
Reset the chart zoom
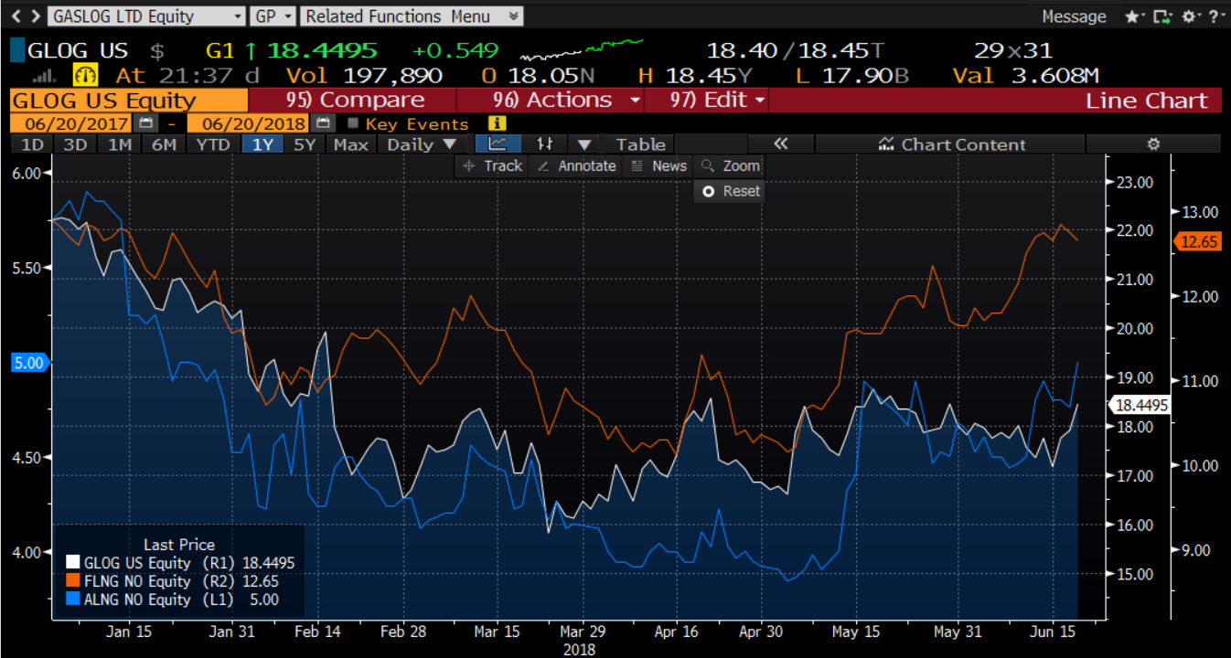pyautogui.click(x=729, y=191)
